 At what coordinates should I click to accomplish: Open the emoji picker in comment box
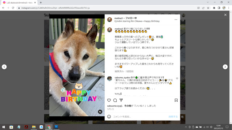[x=109, y=117]
